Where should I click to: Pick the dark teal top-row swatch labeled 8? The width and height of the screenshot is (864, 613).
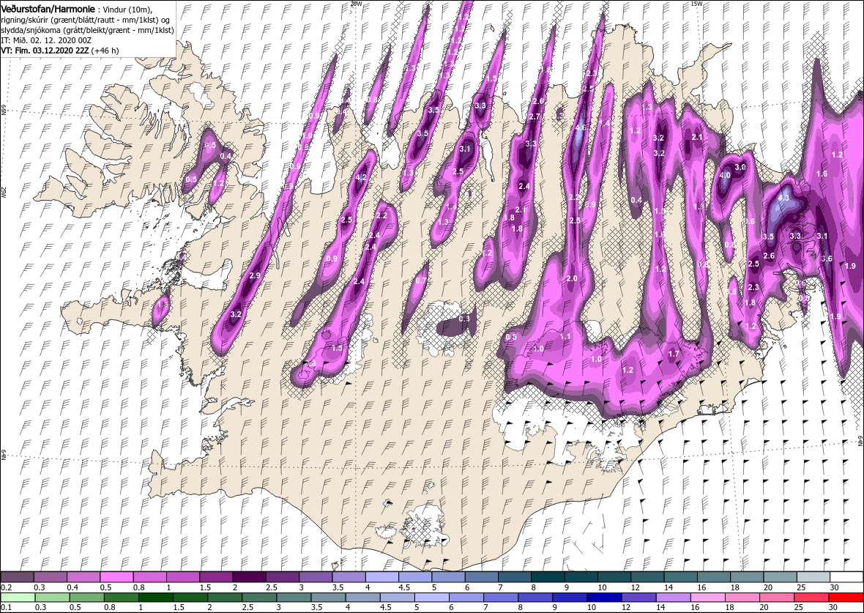[x=548, y=577]
